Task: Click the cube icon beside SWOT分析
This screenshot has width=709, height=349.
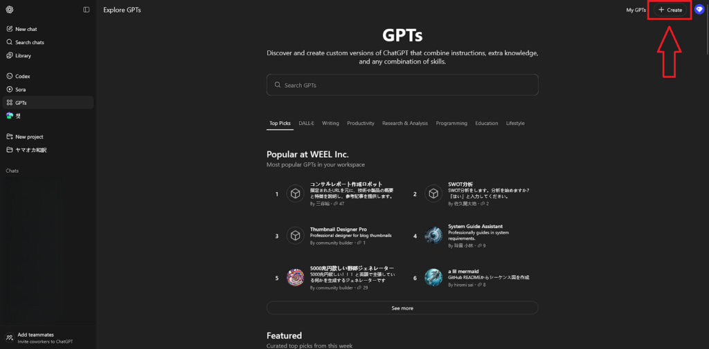Action: click(433, 194)
